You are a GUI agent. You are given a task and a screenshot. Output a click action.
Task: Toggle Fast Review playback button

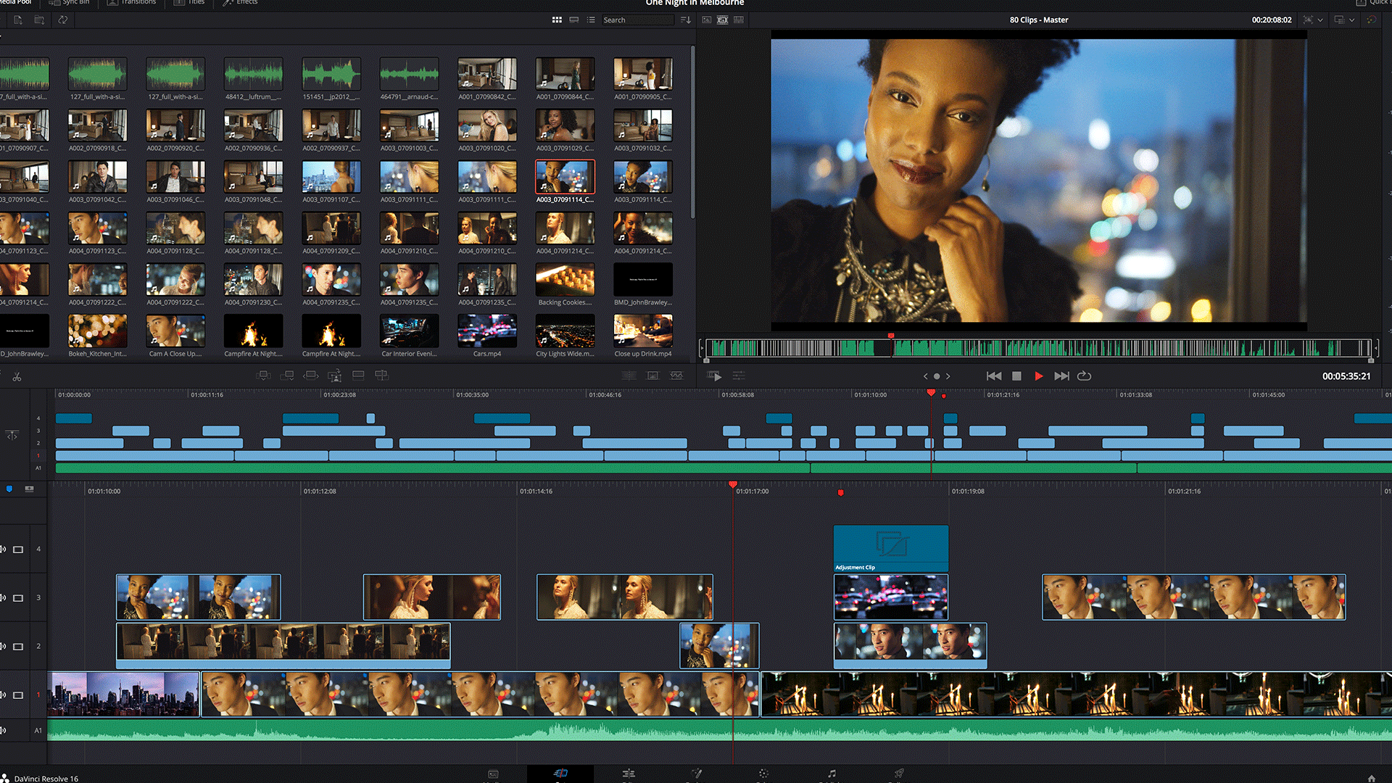coord(715,376)
